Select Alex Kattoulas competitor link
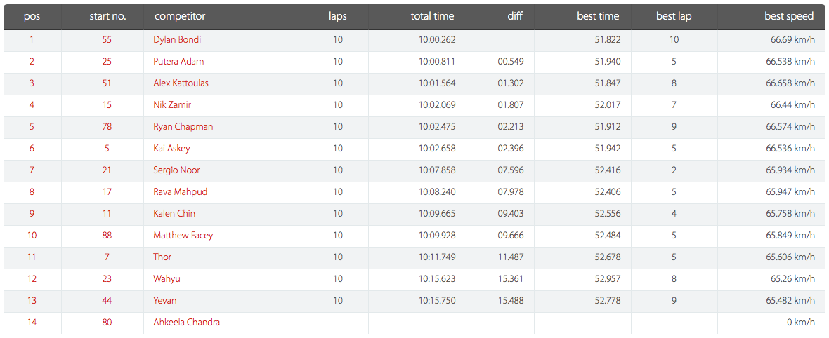Viewport: 829px width, 338px height. 181,83
